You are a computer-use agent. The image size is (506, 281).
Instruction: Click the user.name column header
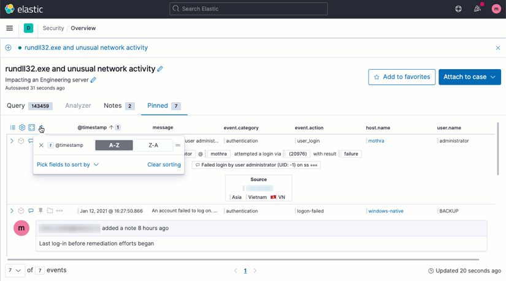click(x=449, y=128)
